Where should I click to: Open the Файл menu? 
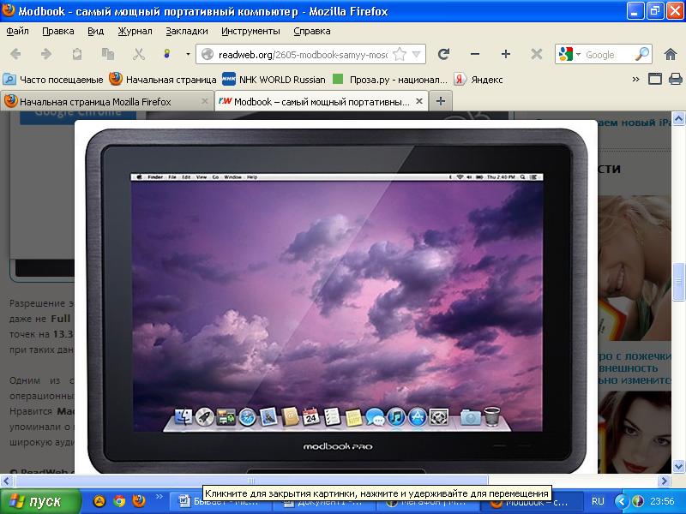(17, 31)
